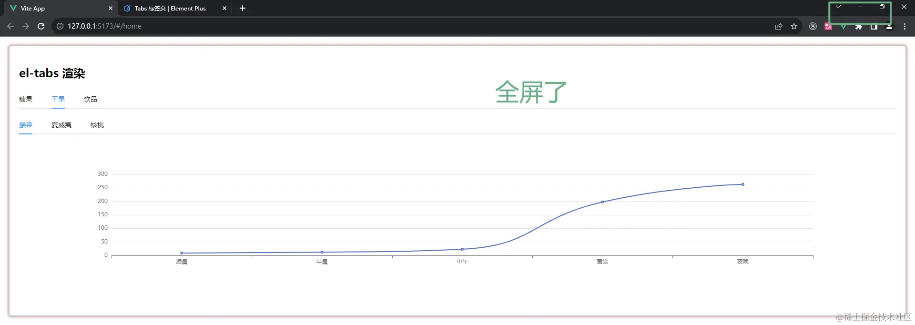Image resolution: width=915 pixels, height=325 pixels.
Task: Click the 夜晚 data point on chart
Action: coord(742,184)
